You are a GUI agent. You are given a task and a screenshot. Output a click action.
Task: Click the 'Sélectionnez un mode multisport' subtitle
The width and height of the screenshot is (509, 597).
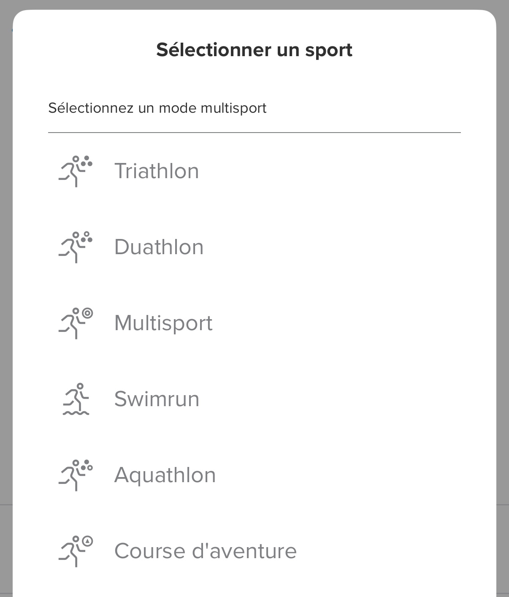pos(157,108)
